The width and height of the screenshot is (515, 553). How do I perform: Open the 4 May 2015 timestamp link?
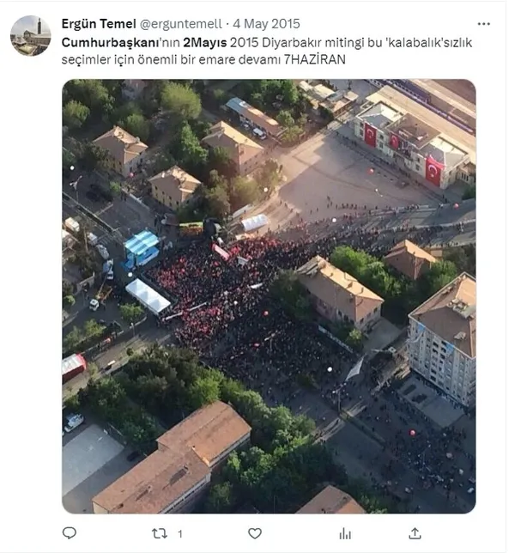(x=266, y=24)
